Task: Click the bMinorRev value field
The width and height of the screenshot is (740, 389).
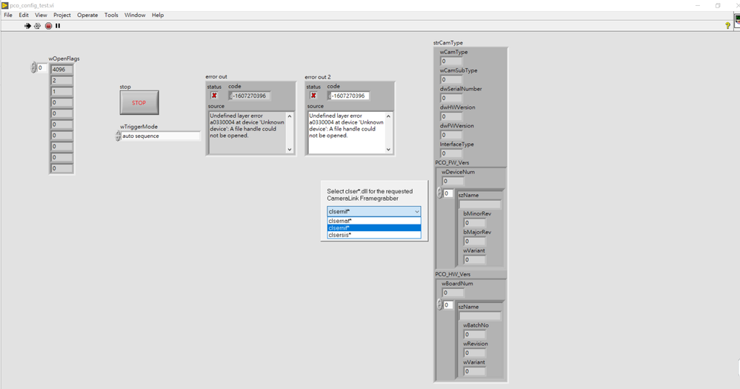Action: point(475,222)
